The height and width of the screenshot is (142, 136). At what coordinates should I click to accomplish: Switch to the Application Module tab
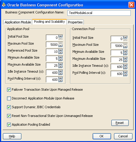(x=18, y=22)
